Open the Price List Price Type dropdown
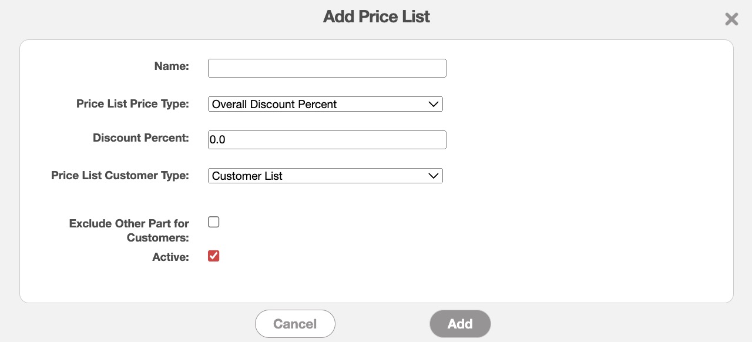This screenshot has height=342, width=752. pyautogui.click(x=325, y=105)
